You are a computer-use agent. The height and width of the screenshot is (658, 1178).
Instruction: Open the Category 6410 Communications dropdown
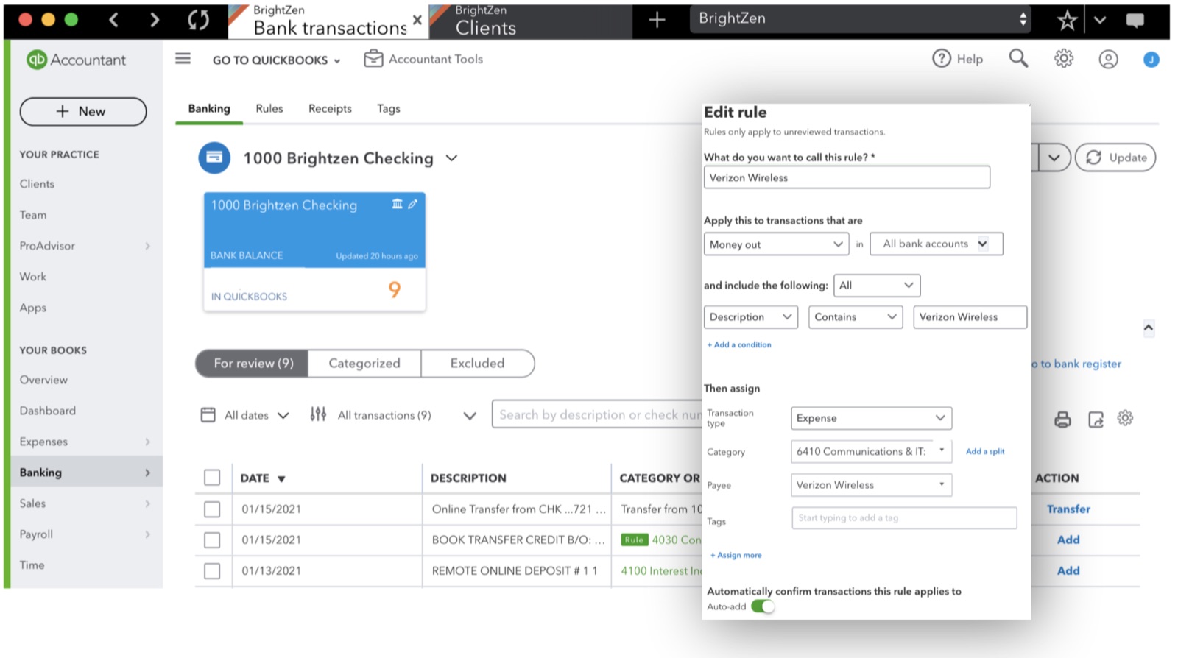click(872, 451)
